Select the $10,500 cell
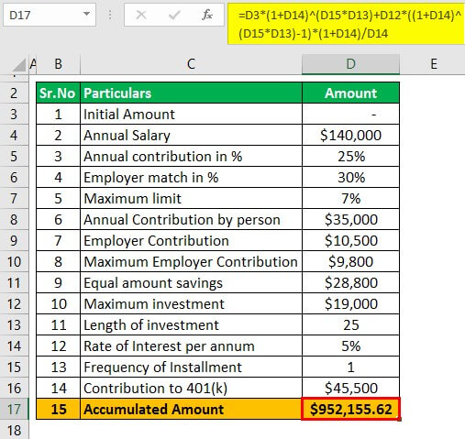The image size is (465, 439). [x=350, y=240]
